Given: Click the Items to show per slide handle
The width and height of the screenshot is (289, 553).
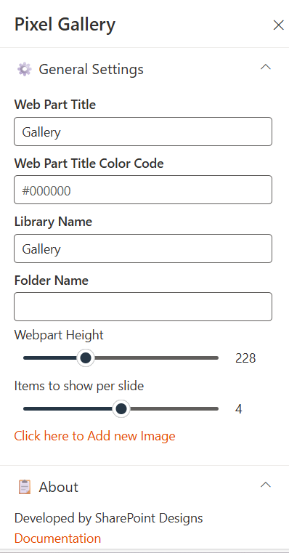Looking at the screenshot, I should (x=121, y=408).
